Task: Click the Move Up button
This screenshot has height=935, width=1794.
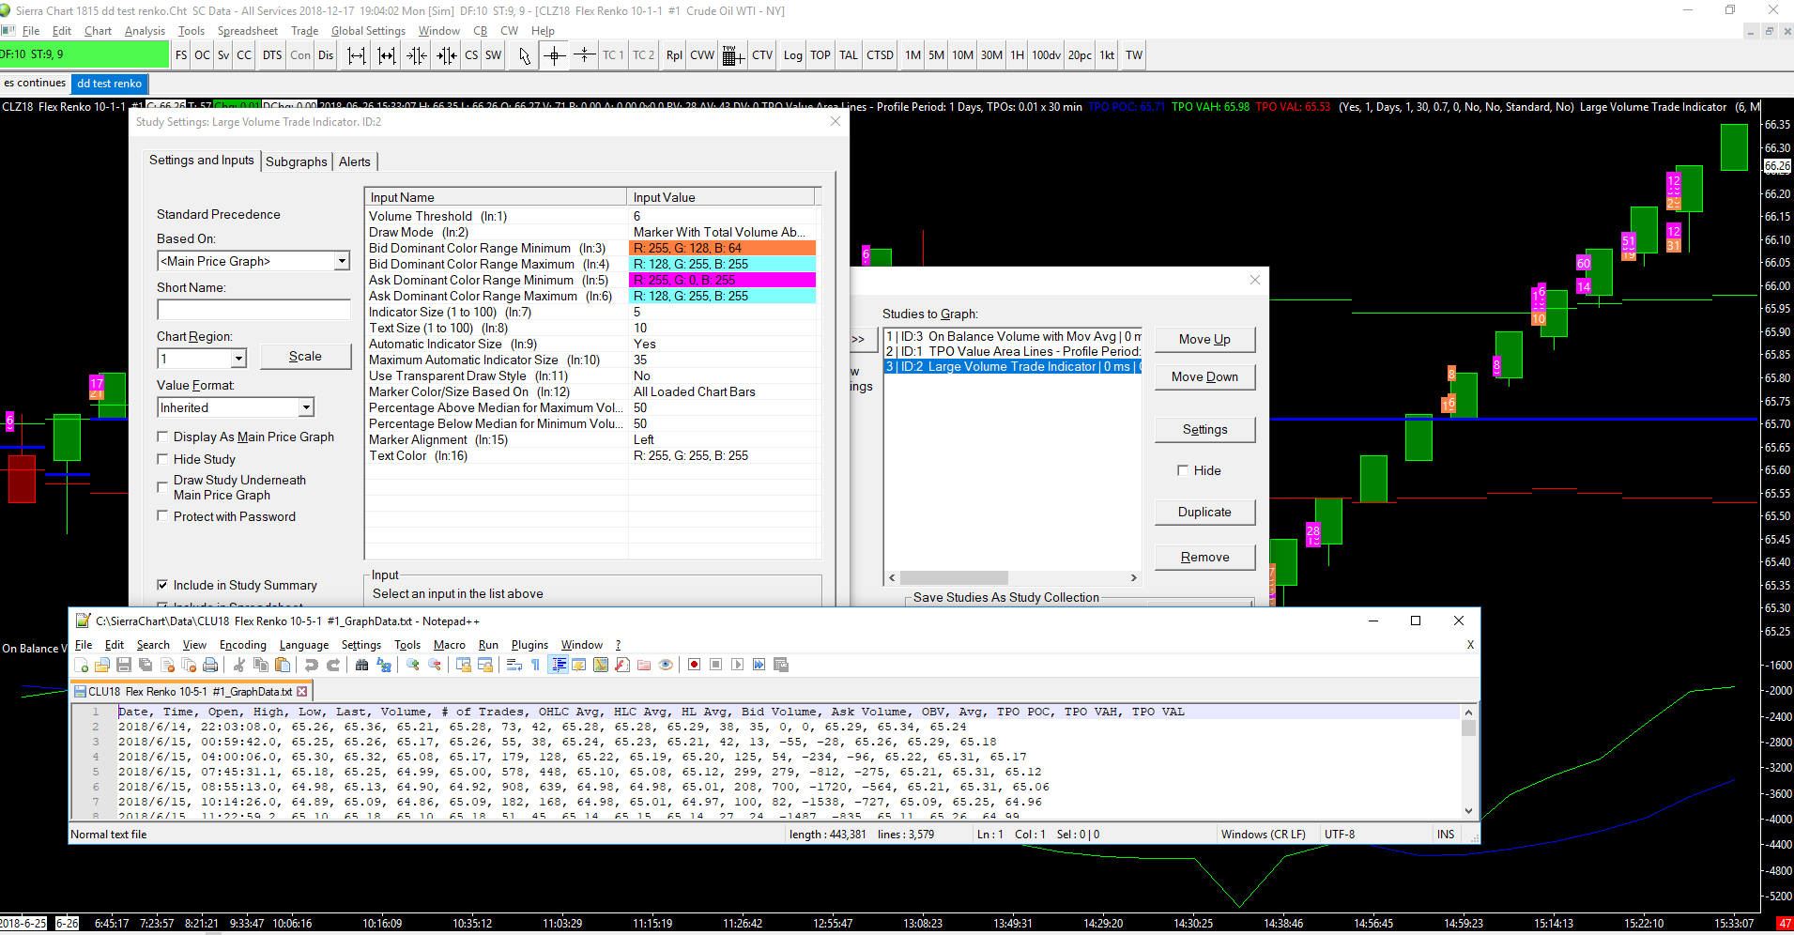Action: pyautogui.click(x=1204, y=339)
